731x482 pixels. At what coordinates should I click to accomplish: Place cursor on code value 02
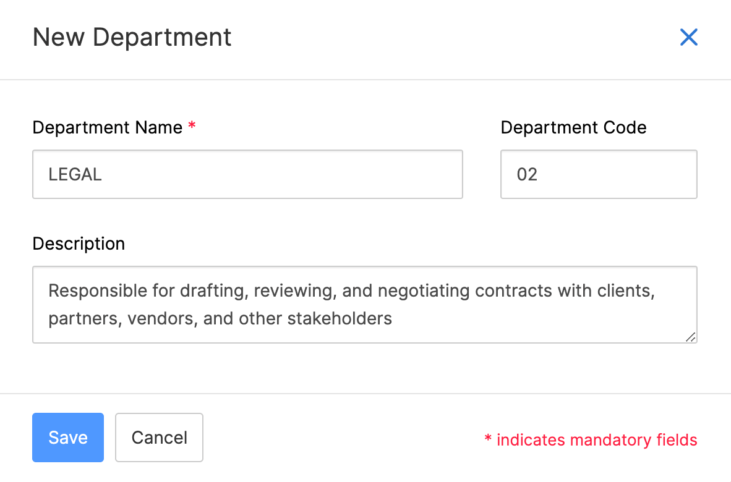click(527, 174)
